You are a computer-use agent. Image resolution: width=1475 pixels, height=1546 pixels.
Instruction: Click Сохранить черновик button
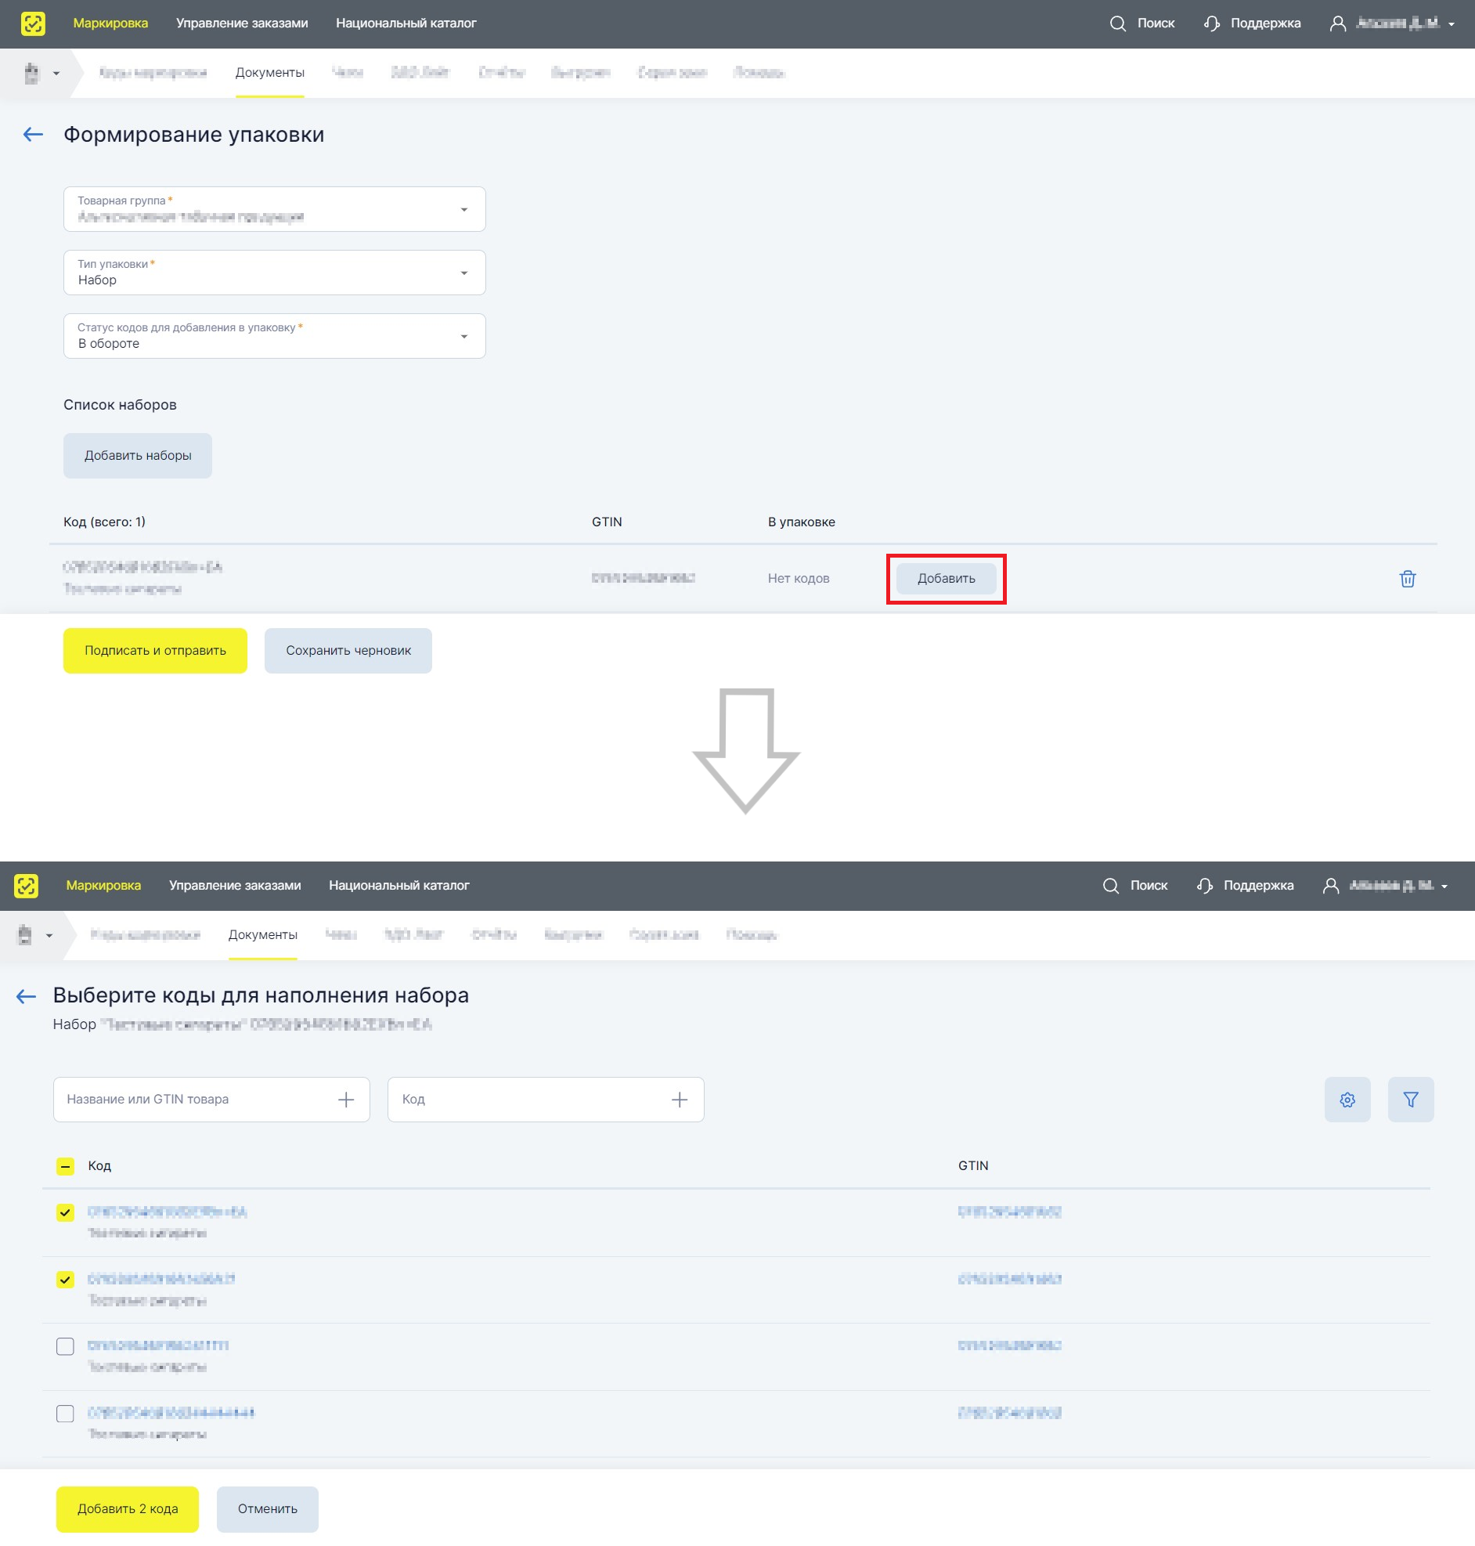point(348,651)
